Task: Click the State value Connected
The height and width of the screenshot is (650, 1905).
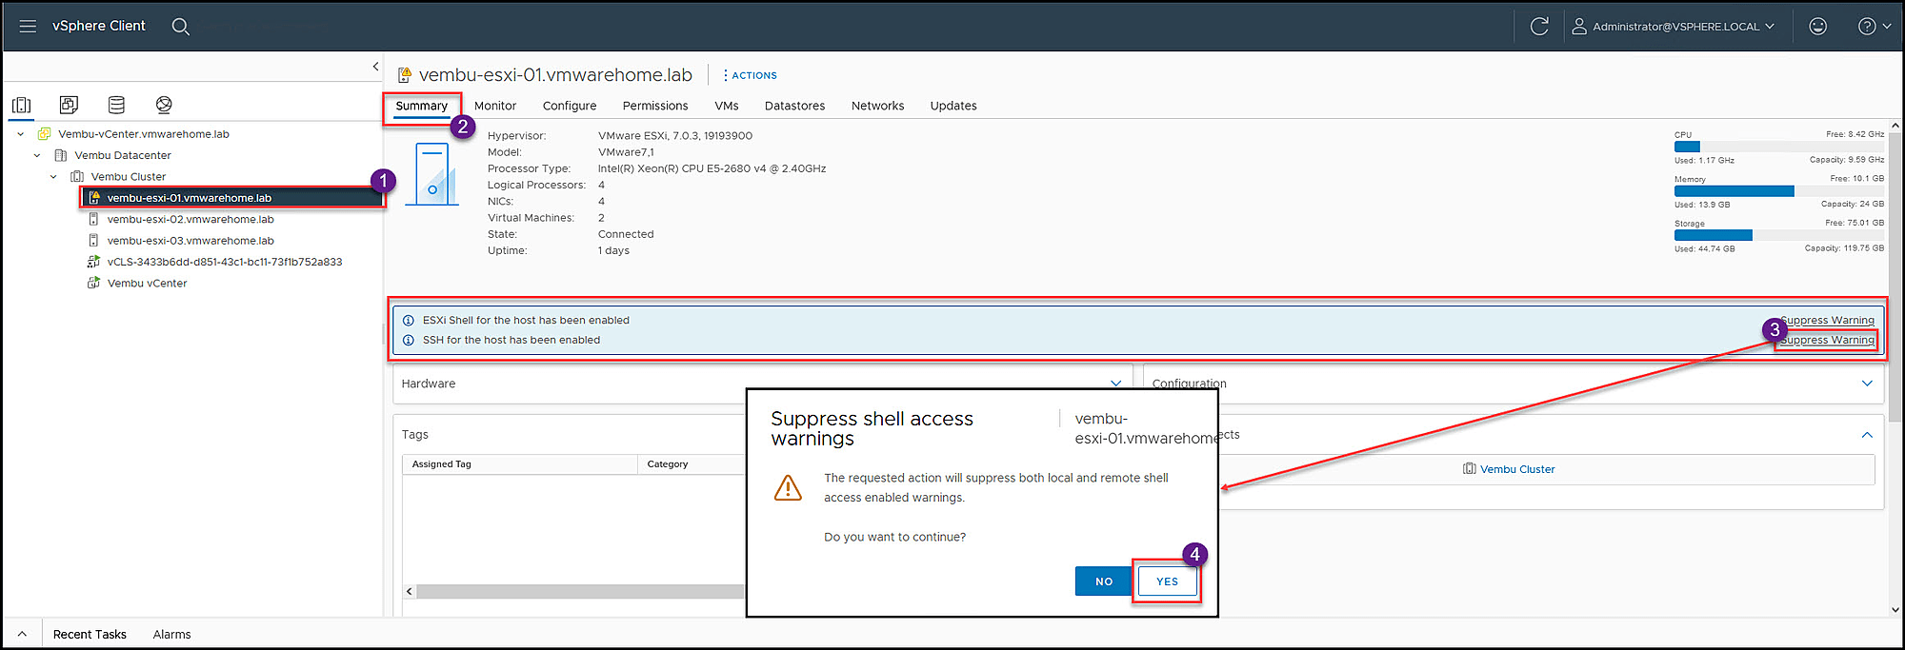Action: pos(626,234)
